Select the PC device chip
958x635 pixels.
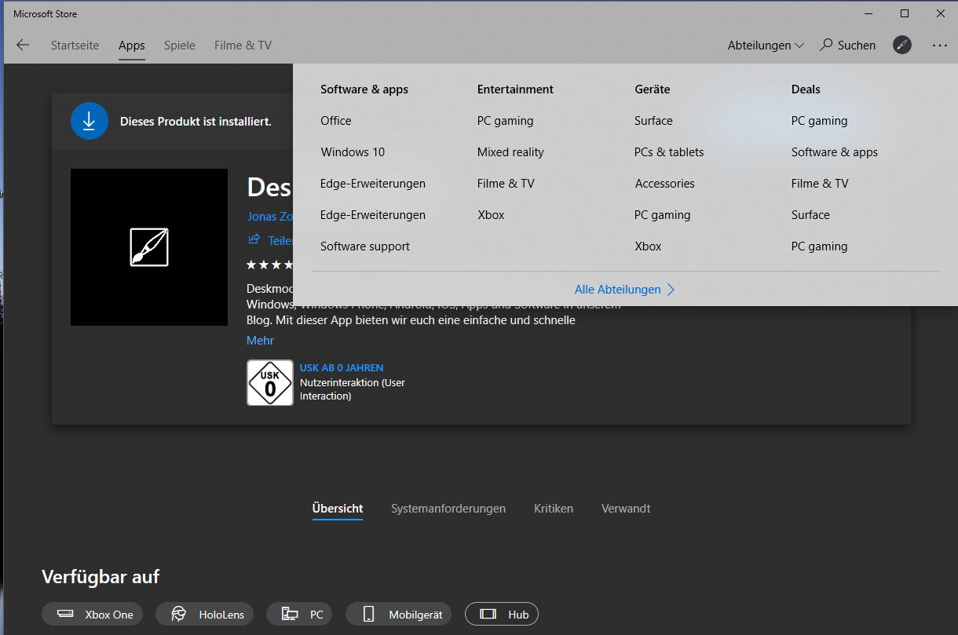pyautogui.click(x=299, y=614)
